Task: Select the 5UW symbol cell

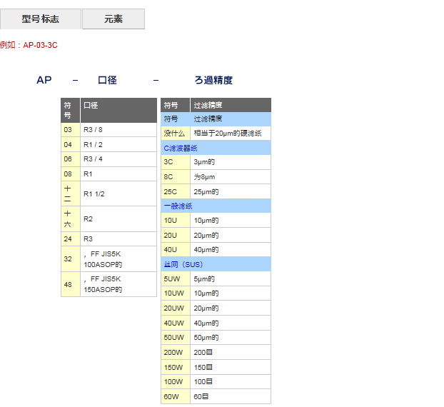Action: pos(176,279)
